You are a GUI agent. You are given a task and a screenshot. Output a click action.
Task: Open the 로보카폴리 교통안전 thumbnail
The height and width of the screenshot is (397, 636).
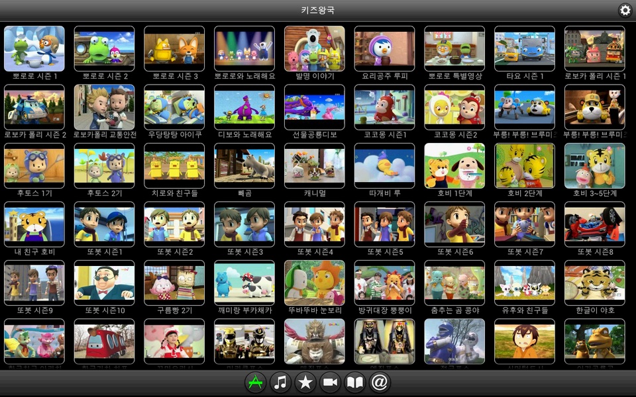(104, 107)
